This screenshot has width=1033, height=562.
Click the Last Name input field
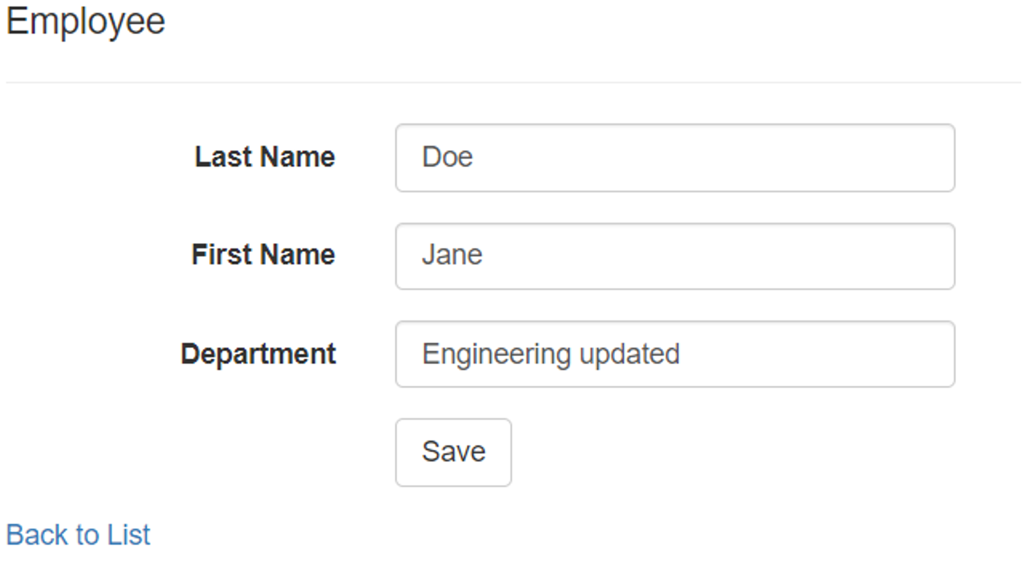coord(675,158)
